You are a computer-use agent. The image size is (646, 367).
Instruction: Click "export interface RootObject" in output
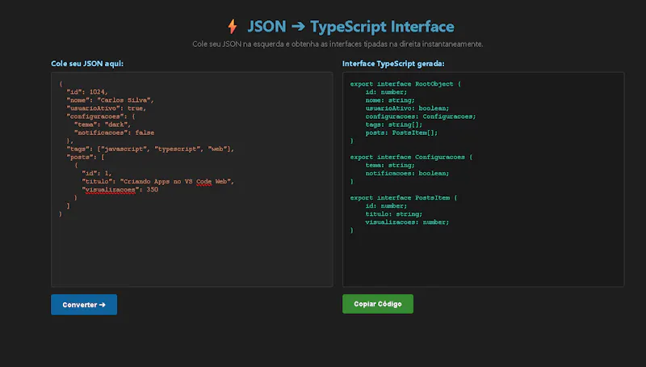pos(401,84)
